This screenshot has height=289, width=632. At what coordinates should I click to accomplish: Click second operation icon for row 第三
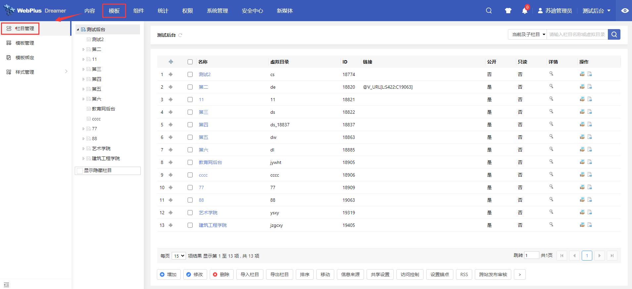click(590, 112)
